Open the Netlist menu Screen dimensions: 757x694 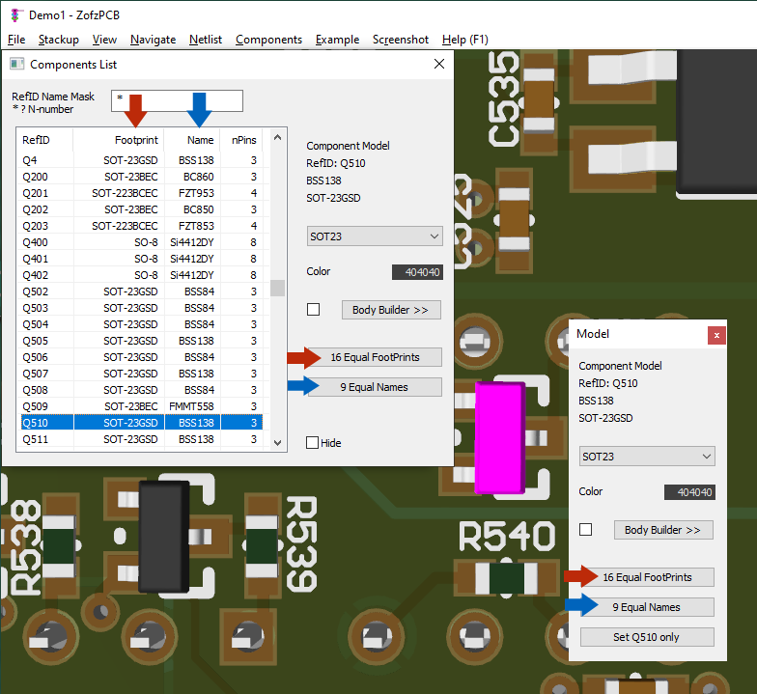coord(206,40)
